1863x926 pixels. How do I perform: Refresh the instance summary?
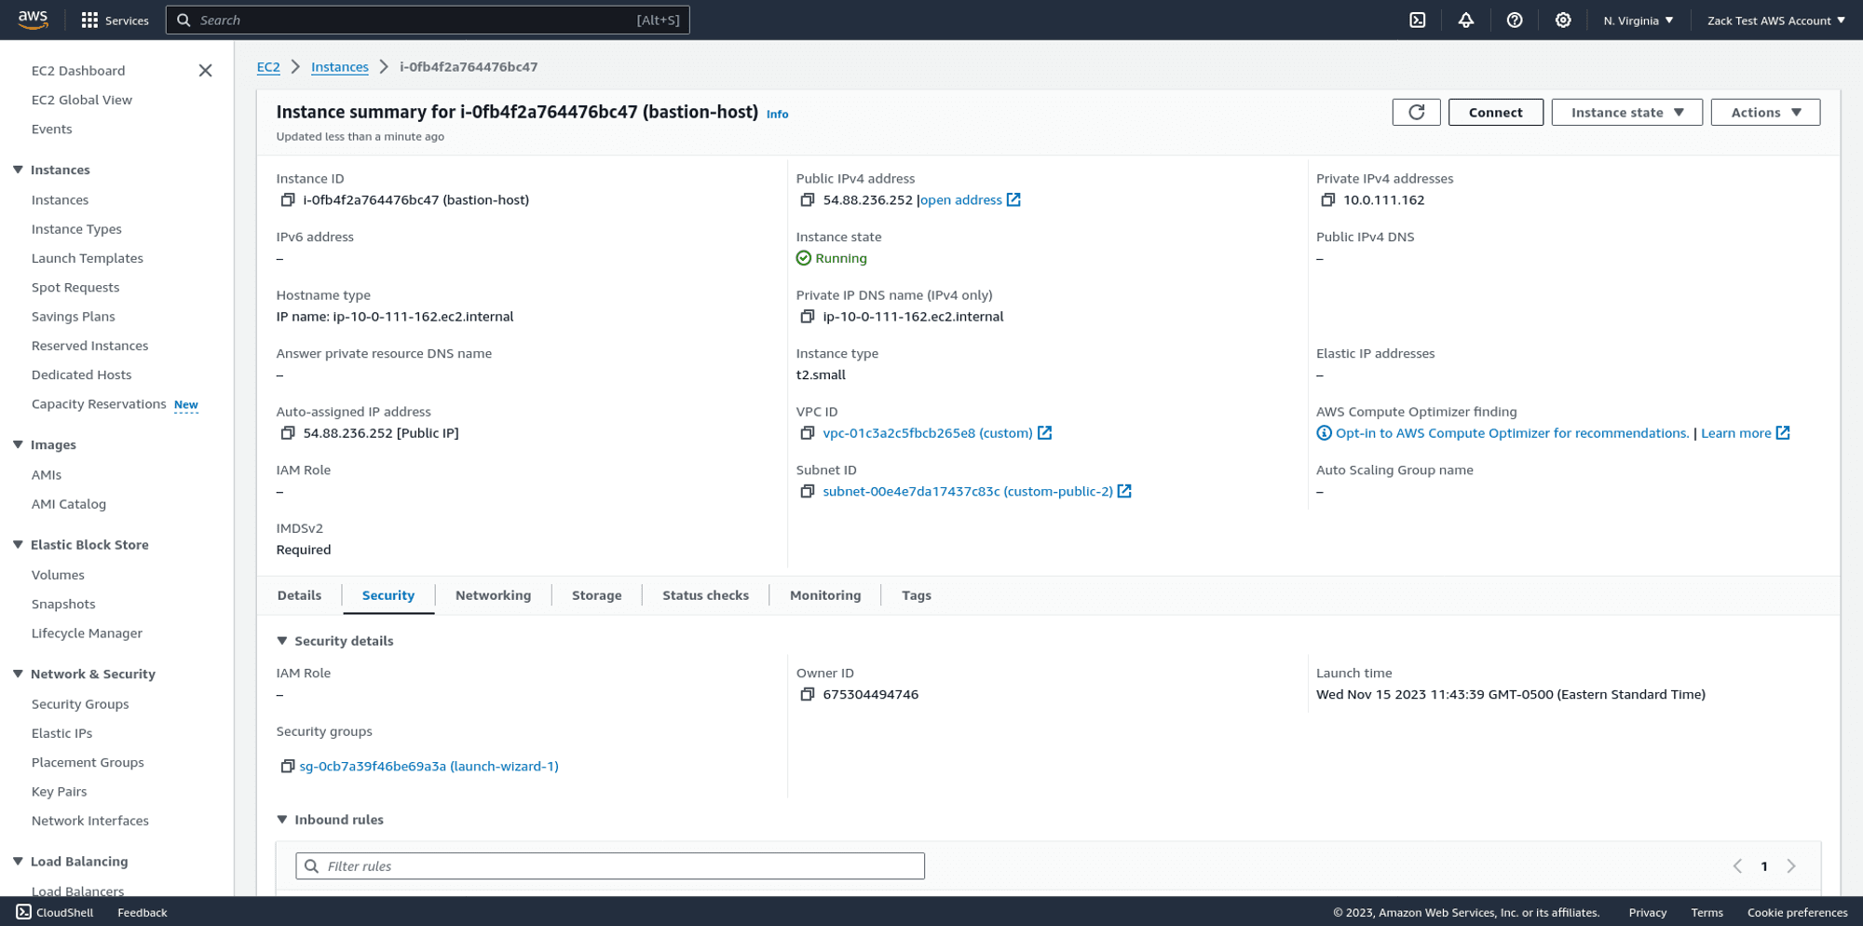(1416, 112)
